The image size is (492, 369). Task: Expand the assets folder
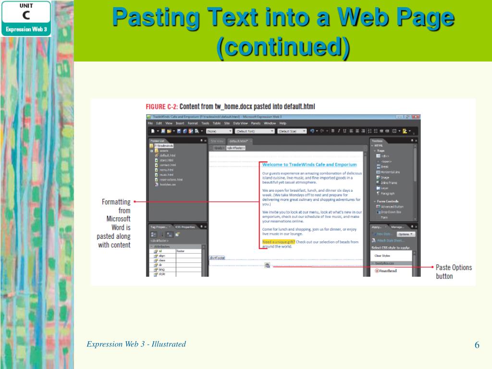point(152,151)
